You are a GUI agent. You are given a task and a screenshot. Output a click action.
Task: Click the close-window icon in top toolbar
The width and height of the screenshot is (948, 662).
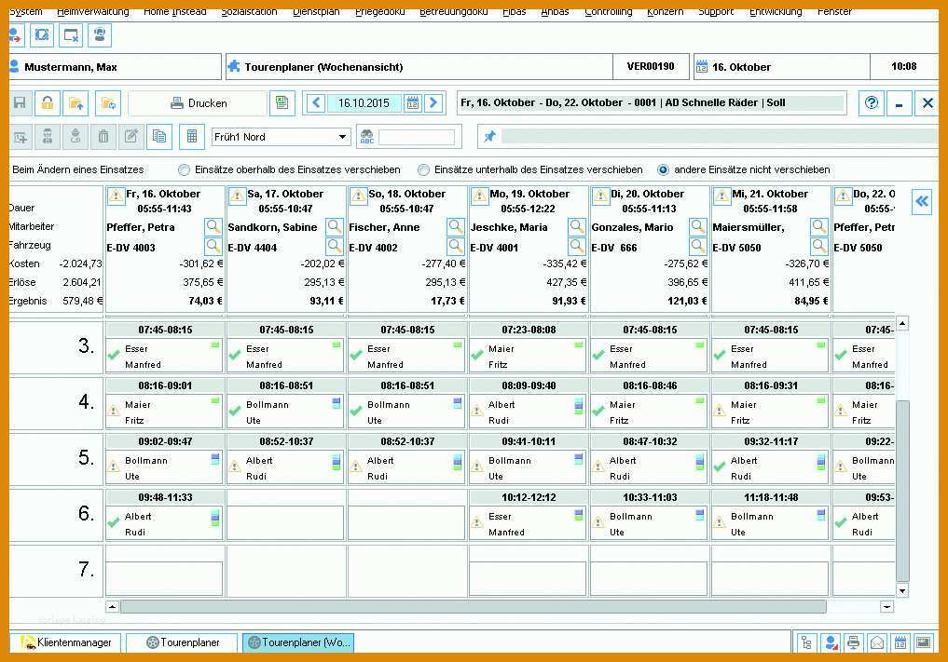[72, 35]
